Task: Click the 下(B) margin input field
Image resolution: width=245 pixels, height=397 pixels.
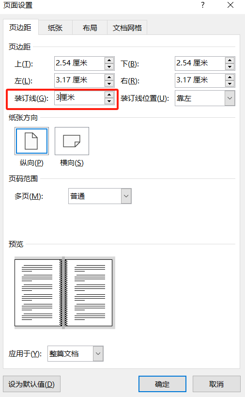Action: pyautogui.click(x=200, y=64)
